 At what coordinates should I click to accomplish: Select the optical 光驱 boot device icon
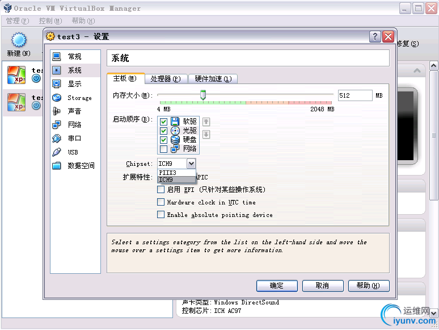(x=175, y=131)
